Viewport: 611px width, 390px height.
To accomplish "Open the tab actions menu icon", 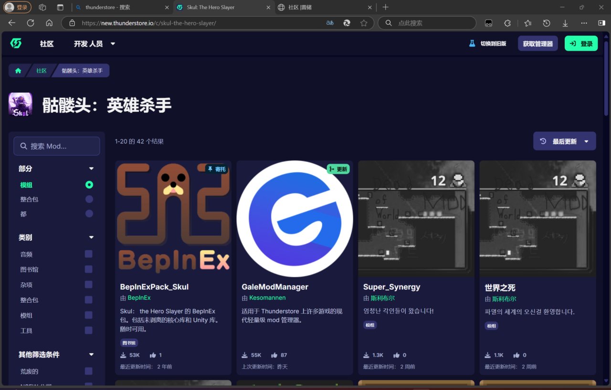I will point(60,7).
